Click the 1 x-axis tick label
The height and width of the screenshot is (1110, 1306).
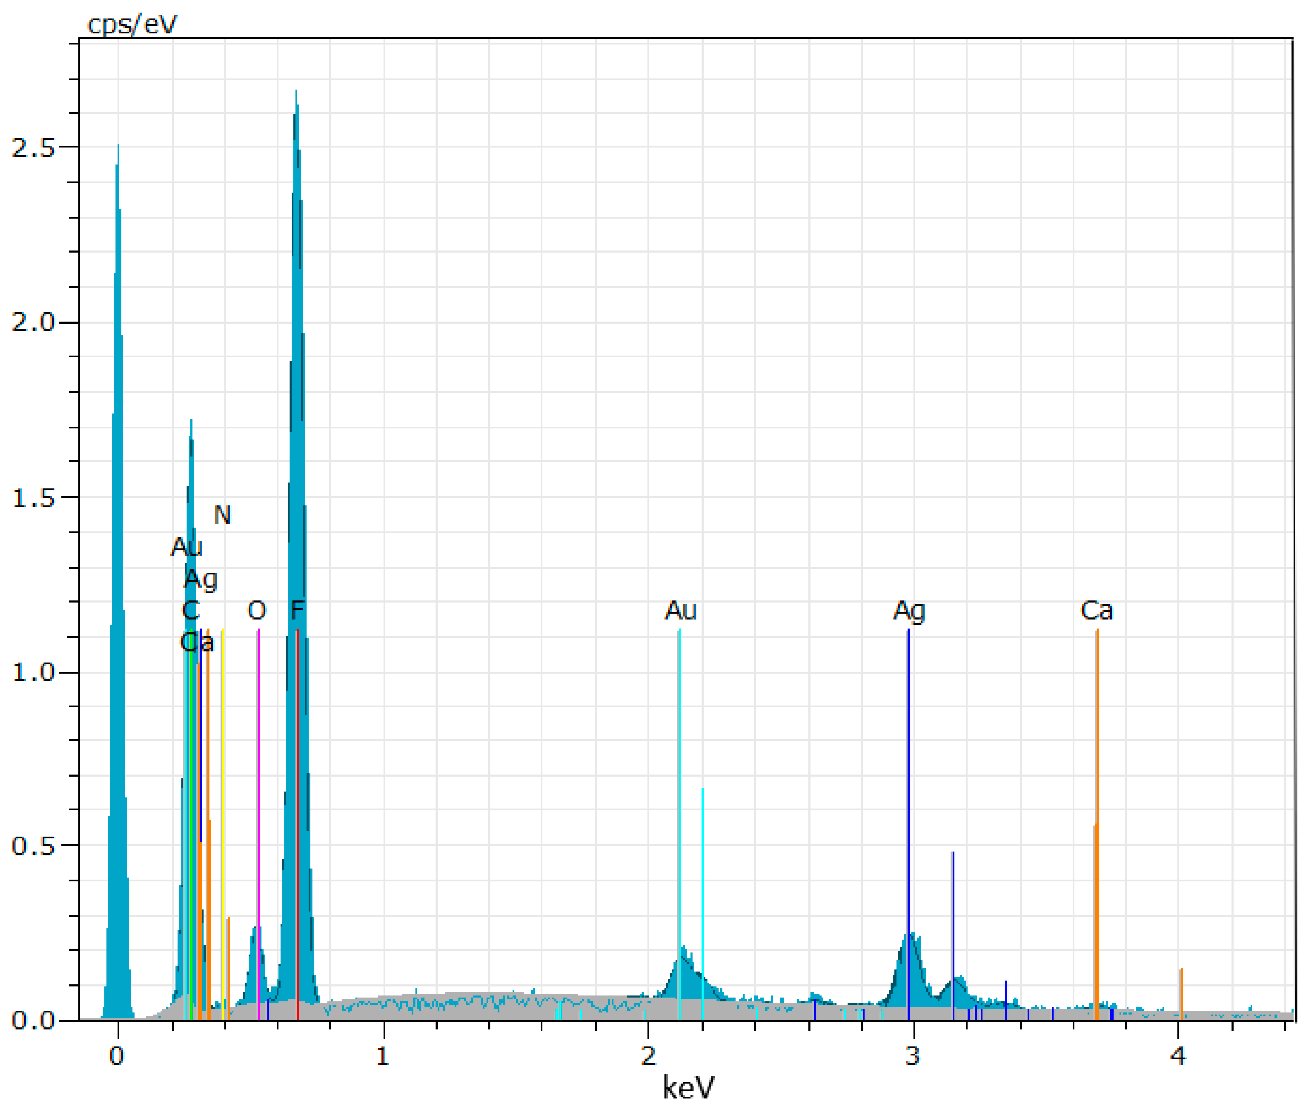point(383,1055)
